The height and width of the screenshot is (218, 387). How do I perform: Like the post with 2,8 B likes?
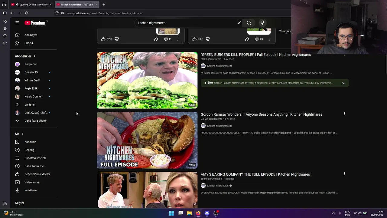point(194,39)
